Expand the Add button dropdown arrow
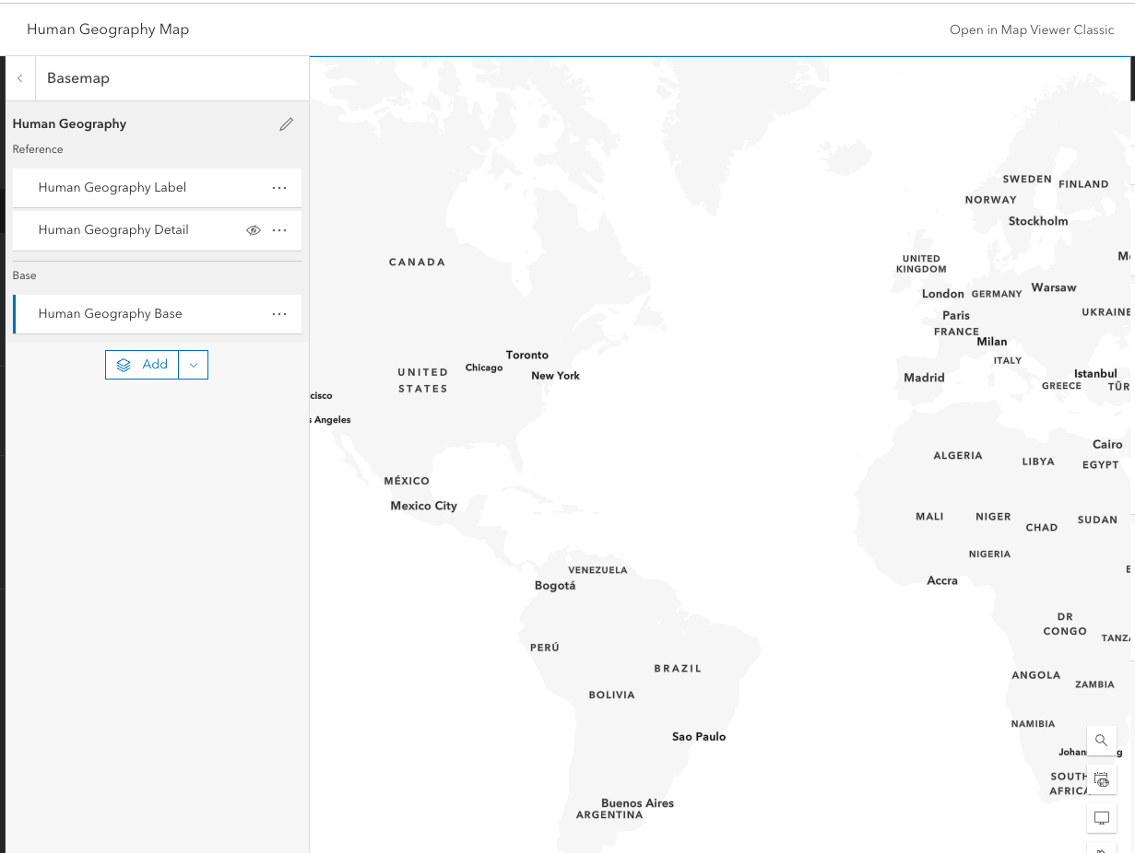This screenshot has height=853, width=1135. (x=194, y=365)
